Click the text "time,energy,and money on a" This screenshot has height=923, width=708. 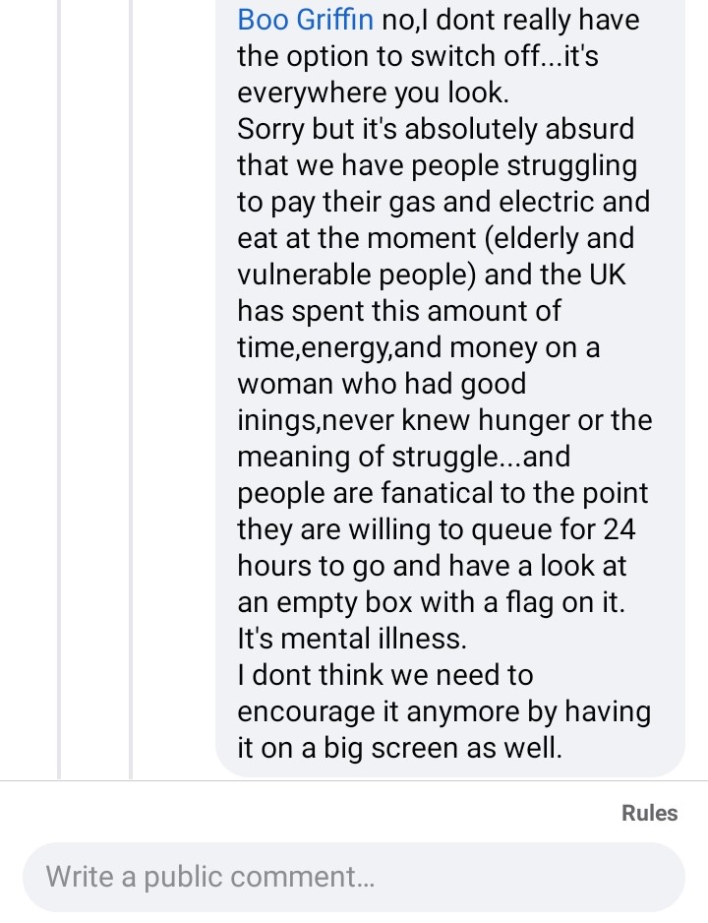(418, 348)
